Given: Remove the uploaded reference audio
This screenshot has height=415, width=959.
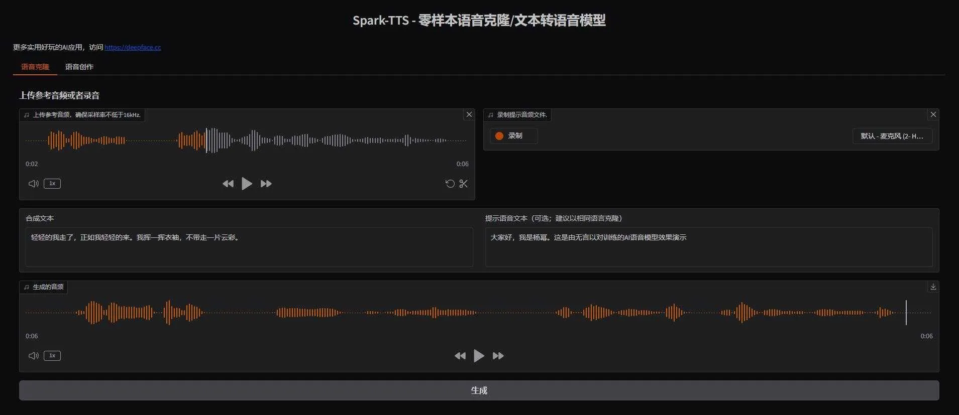Looking at the screenshot, I should coord(469,114).
